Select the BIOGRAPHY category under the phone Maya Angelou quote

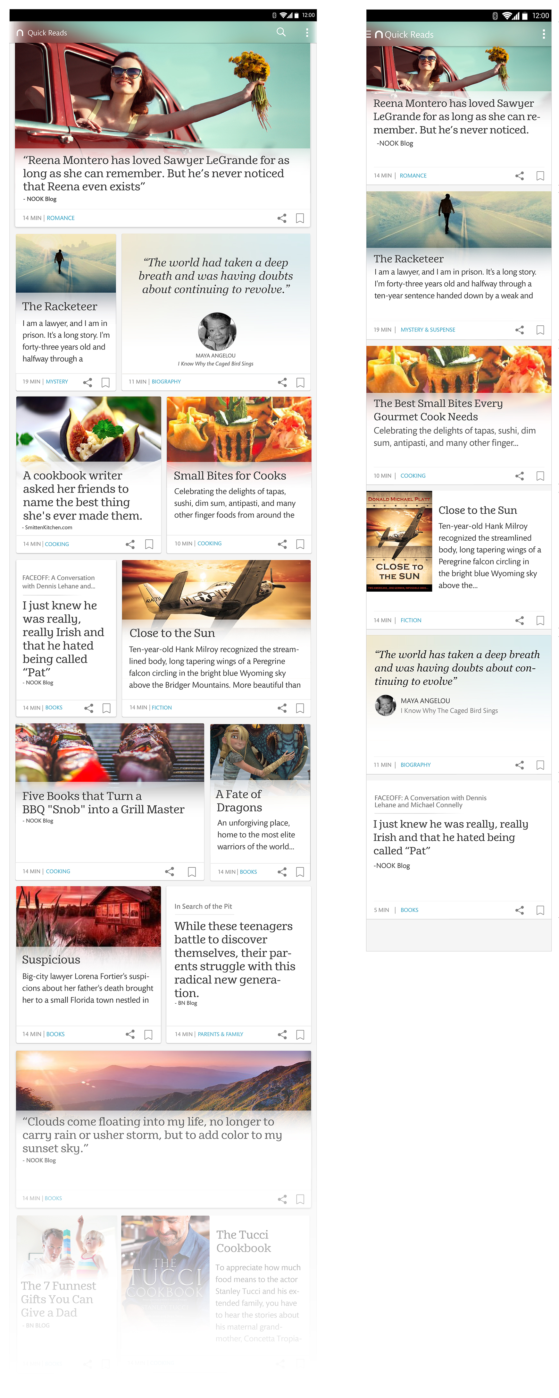point(415,765)
